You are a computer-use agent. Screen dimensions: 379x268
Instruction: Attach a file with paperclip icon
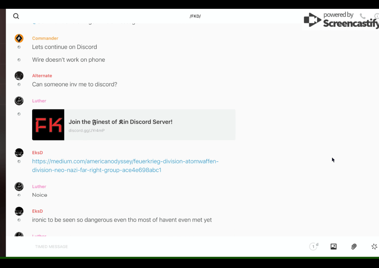coord(354,247)
